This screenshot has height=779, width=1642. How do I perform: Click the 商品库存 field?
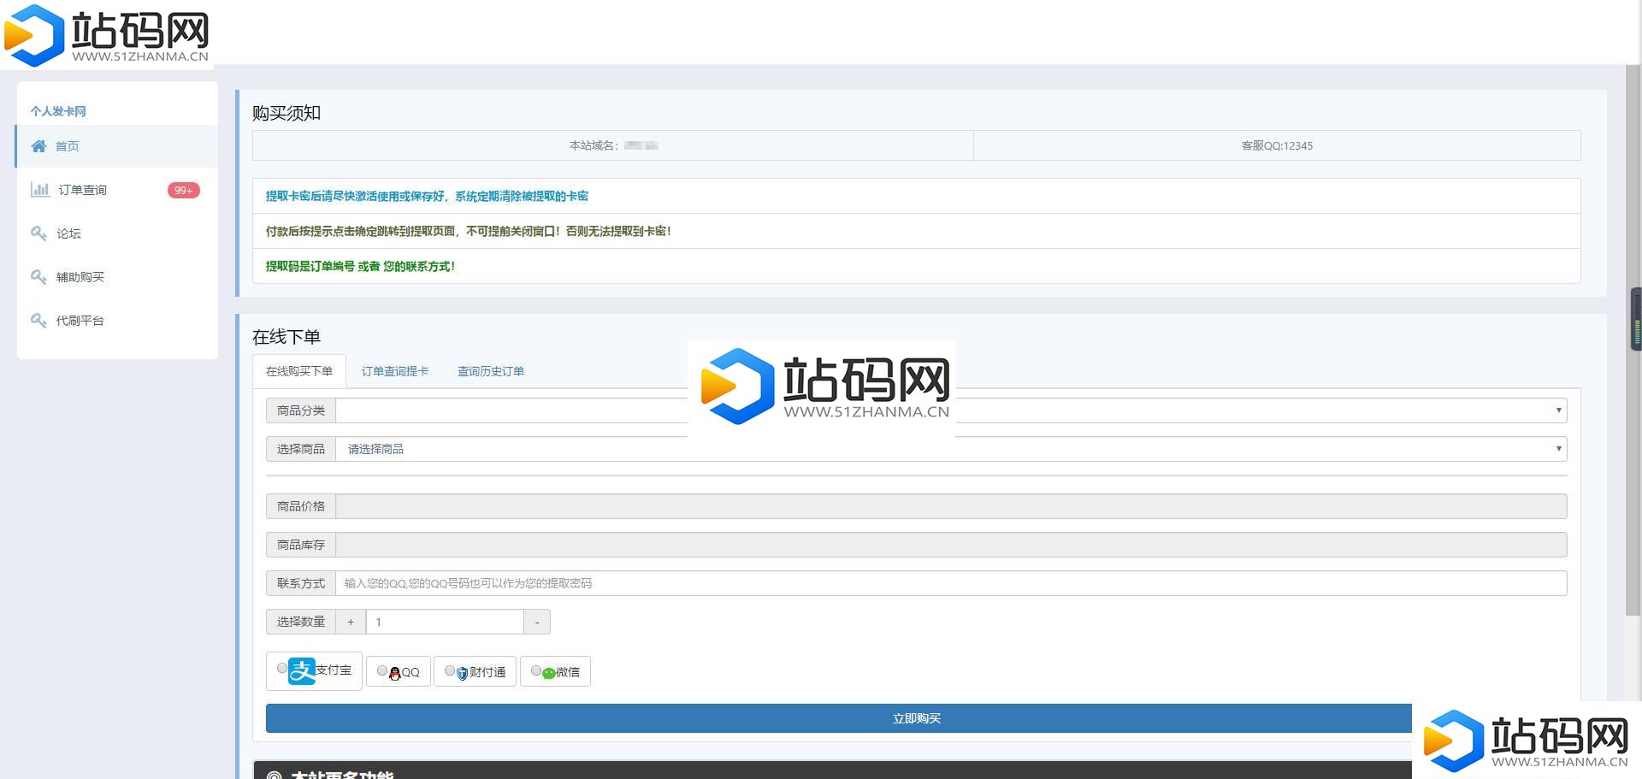(x=951, y=545)
